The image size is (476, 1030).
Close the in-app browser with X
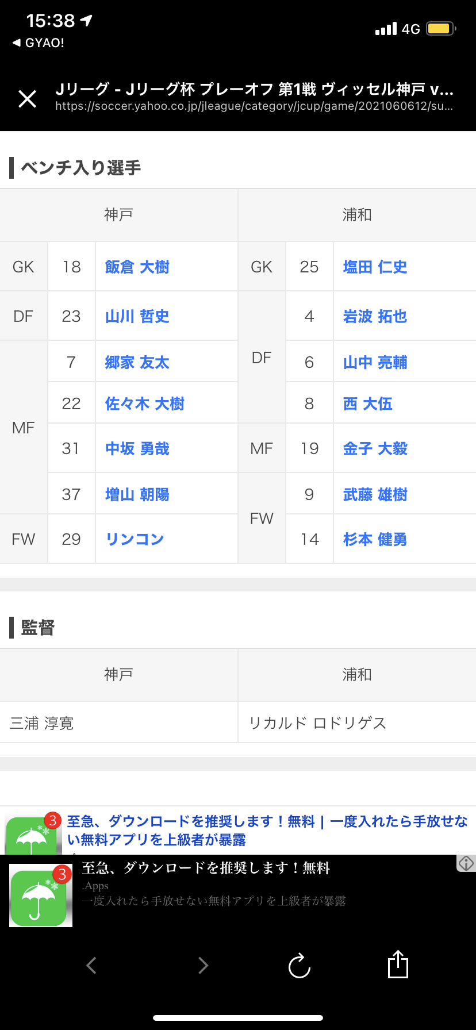tap(27, 99)
